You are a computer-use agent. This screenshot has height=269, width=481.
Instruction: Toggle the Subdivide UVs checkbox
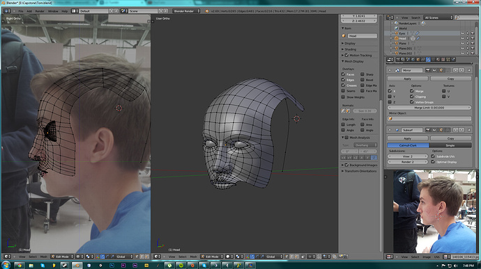click(x=433, y=156)
